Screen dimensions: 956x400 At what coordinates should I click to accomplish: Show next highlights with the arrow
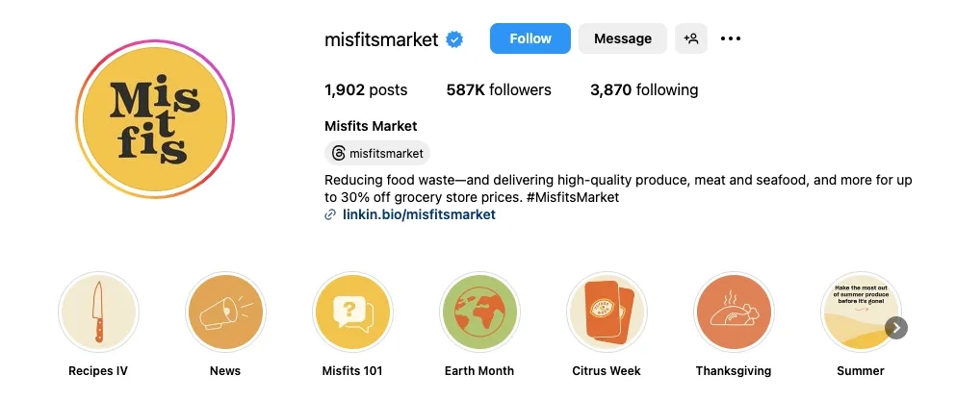tap(896, 328)
